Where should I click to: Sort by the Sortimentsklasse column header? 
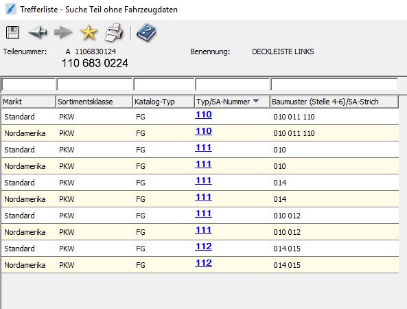click(x=94, y=102)
